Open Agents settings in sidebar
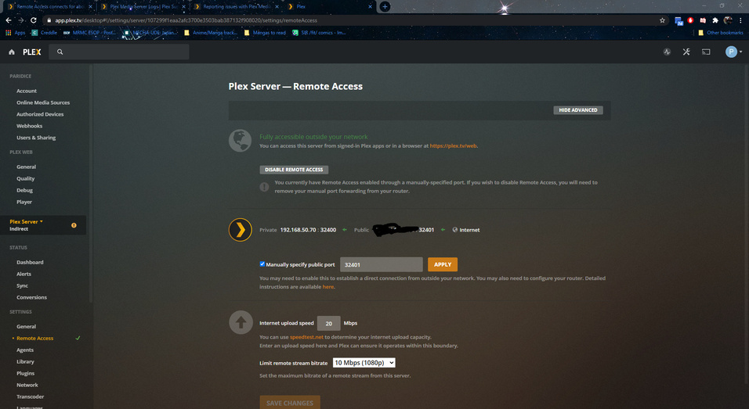 point(25,350)
